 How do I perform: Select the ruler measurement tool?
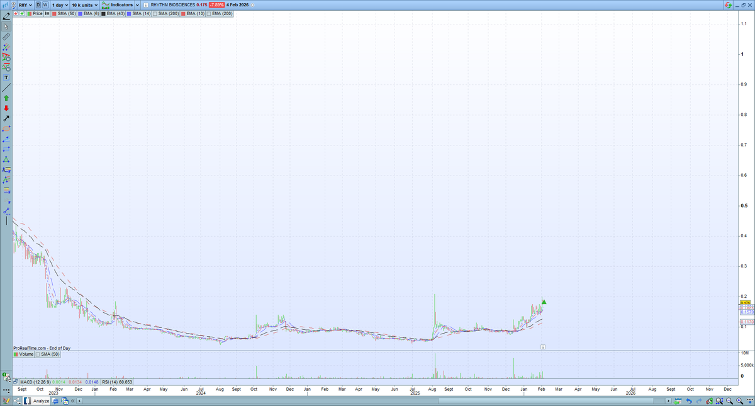click(x=6, y=37)
